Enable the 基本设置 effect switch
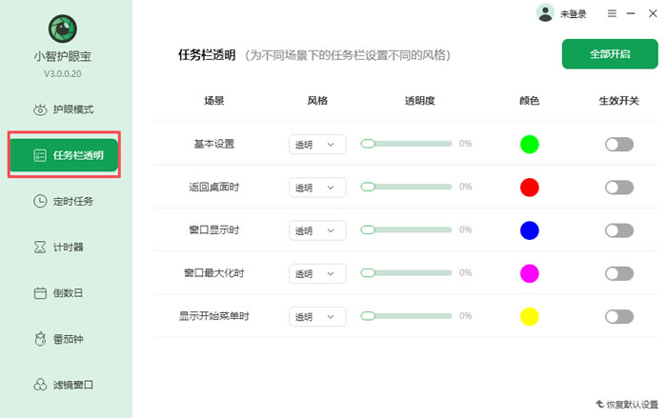This screenshot has height=418, width=667. point(618,145)
